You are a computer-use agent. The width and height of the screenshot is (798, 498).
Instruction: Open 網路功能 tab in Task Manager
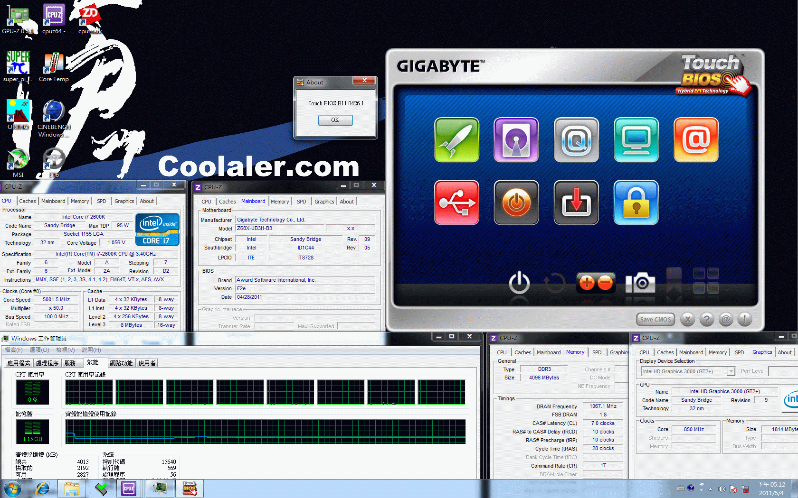click(x=121, y=363)
